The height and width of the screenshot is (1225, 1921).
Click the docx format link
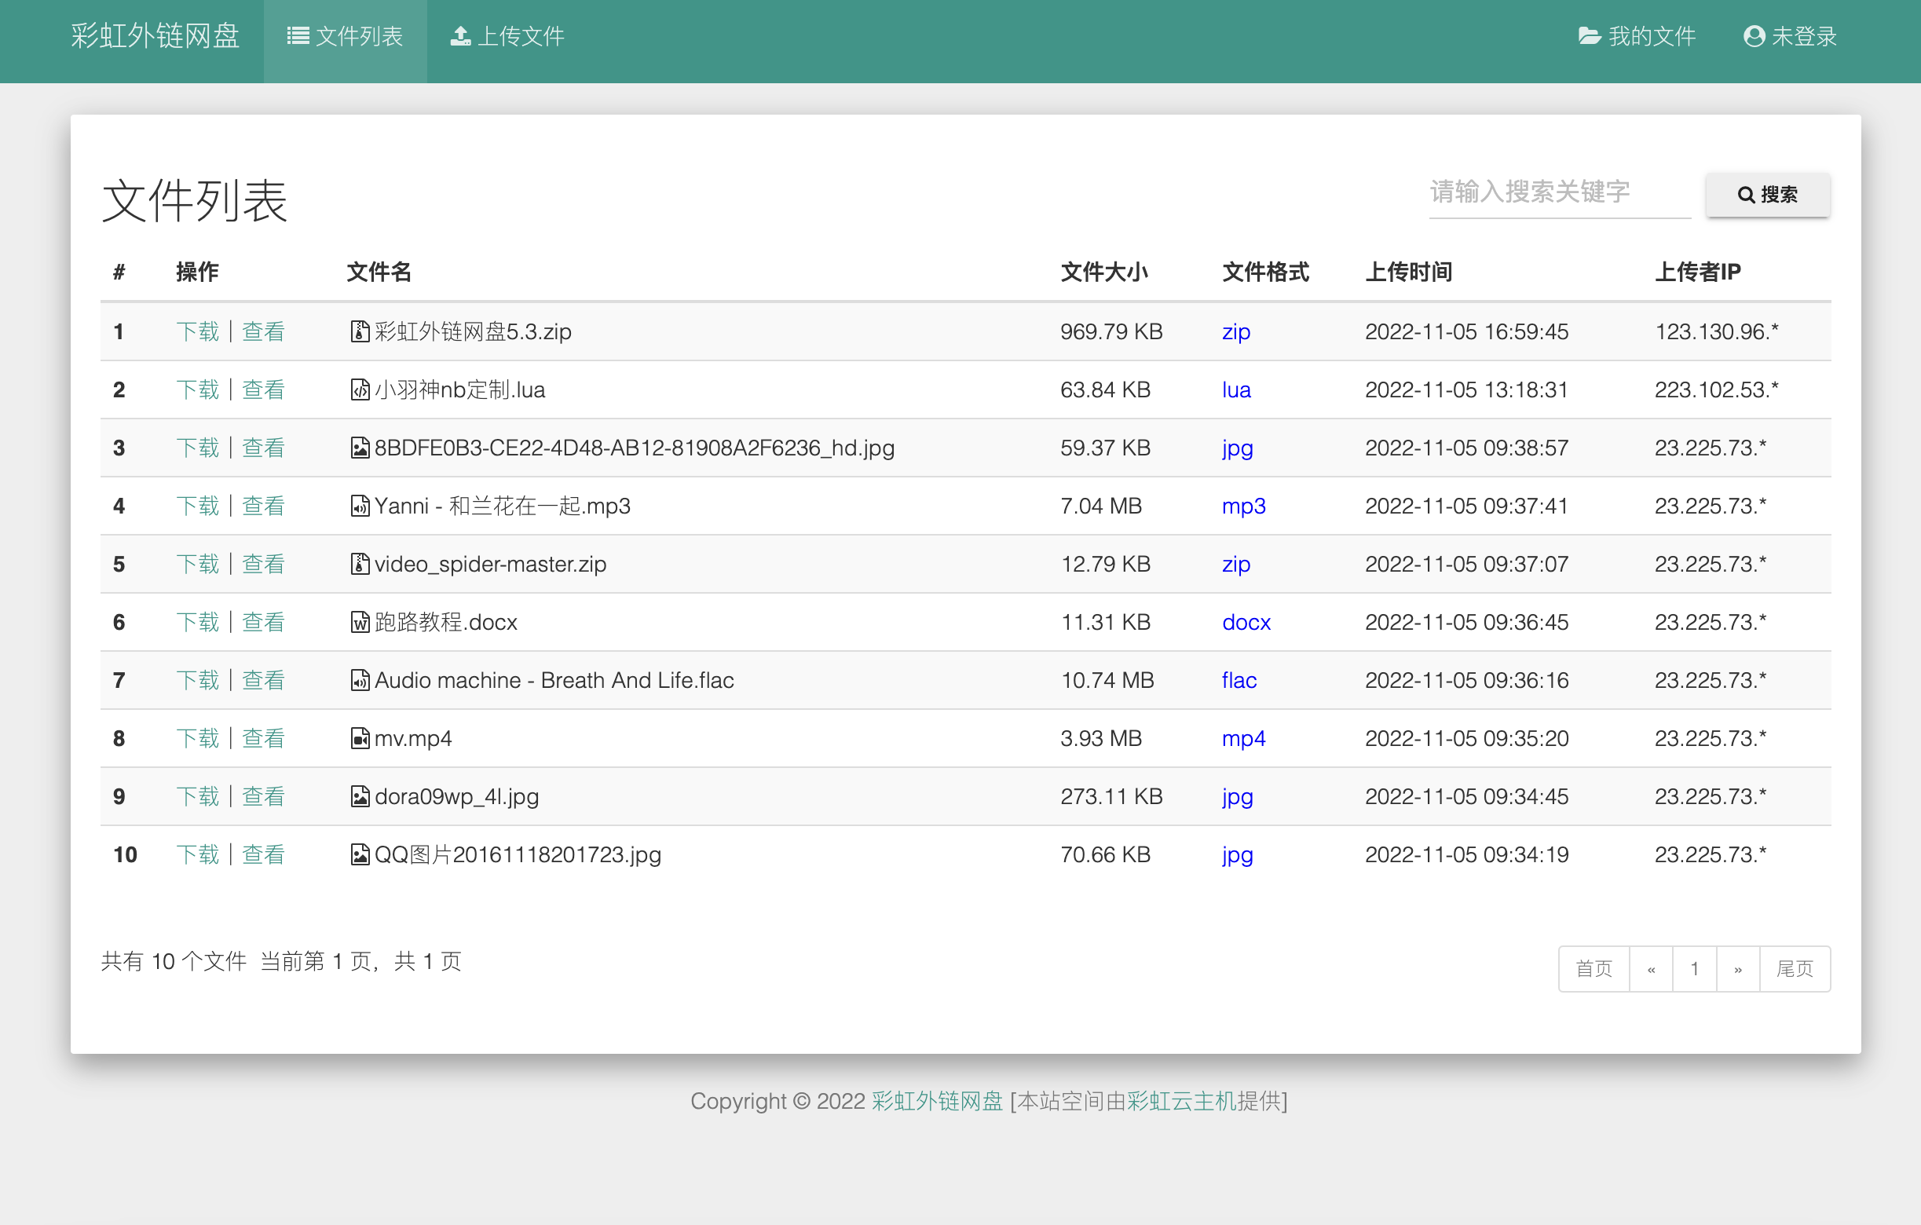(1246, 622)
